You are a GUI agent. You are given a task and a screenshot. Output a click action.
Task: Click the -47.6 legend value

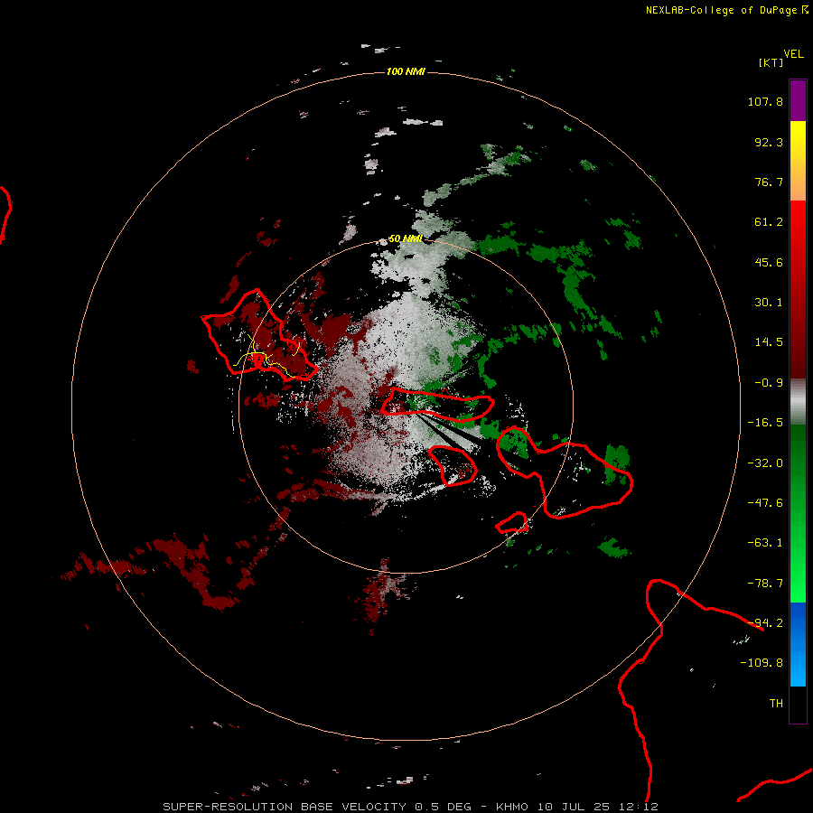pos(765,503)
